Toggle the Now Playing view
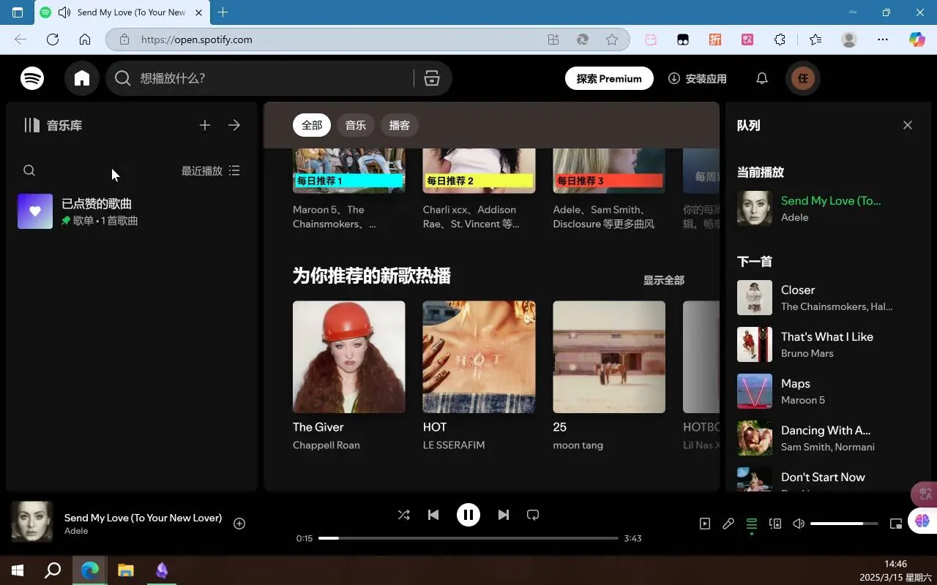Viewport: 937px width, 585px height. click(705, 524)
